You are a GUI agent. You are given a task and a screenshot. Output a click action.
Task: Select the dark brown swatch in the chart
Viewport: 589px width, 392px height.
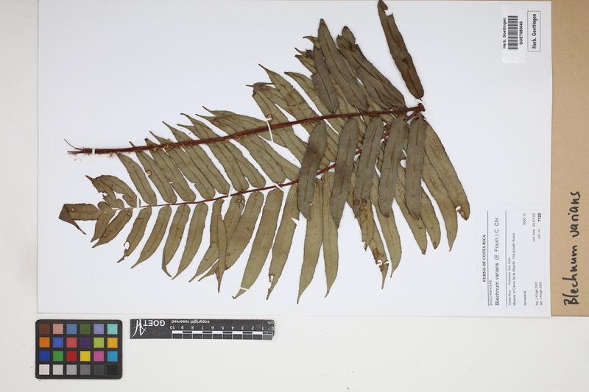coord(46,329)
